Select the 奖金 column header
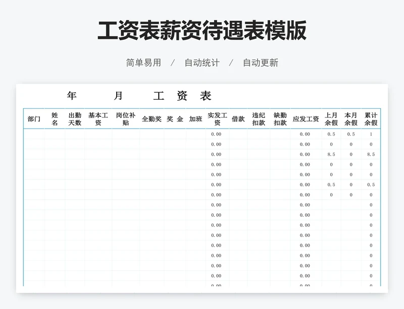The height and width of the screenshot is (309, 404). [175, 119]
